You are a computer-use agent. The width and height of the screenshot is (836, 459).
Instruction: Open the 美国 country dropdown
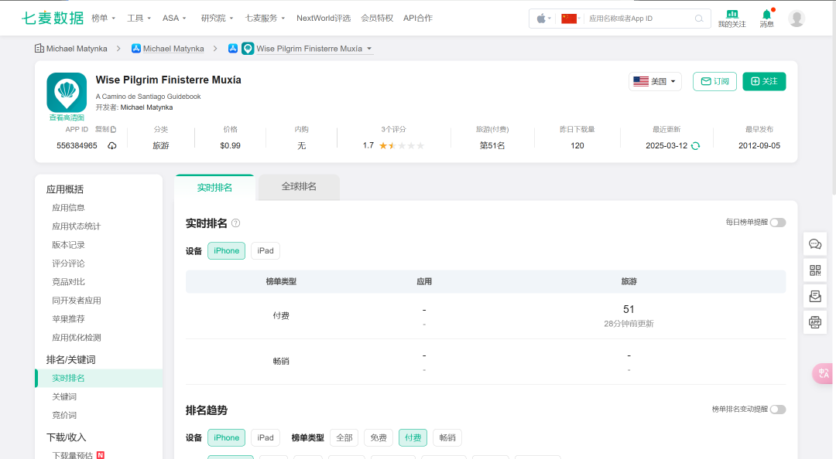click(656, 81)
